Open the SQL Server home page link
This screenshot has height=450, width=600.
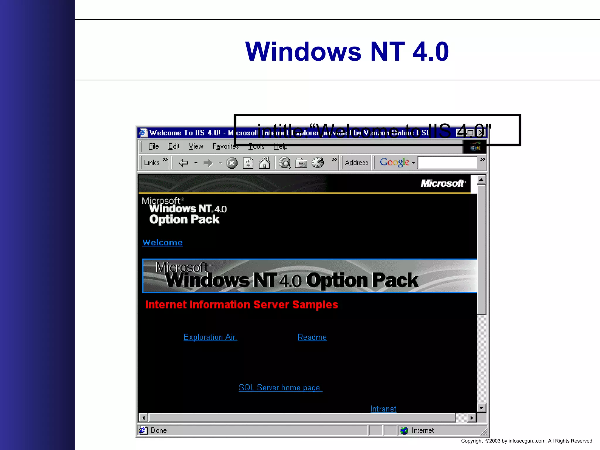pos(280,388)
